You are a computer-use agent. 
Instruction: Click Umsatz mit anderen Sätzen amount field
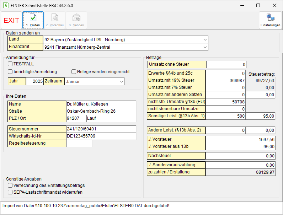225,95
